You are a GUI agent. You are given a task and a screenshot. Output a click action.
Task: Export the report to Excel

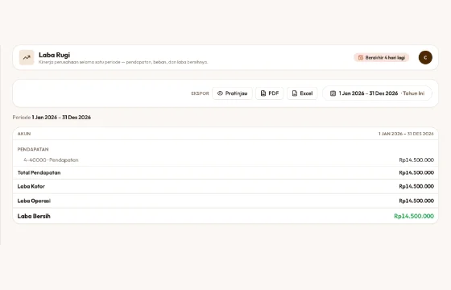tap(302, 93)
